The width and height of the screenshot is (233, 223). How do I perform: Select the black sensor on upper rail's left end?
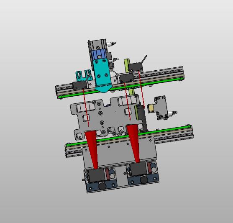[x=79, y=85]
